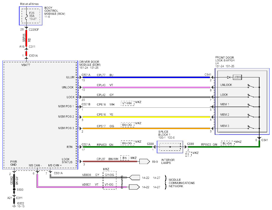Click the diode symbol before LEDS
Screen dimensions: 272x210
point(229,77)
